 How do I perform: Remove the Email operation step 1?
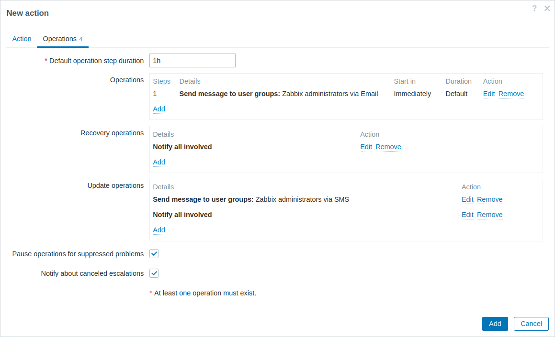(x=511, y=94)
